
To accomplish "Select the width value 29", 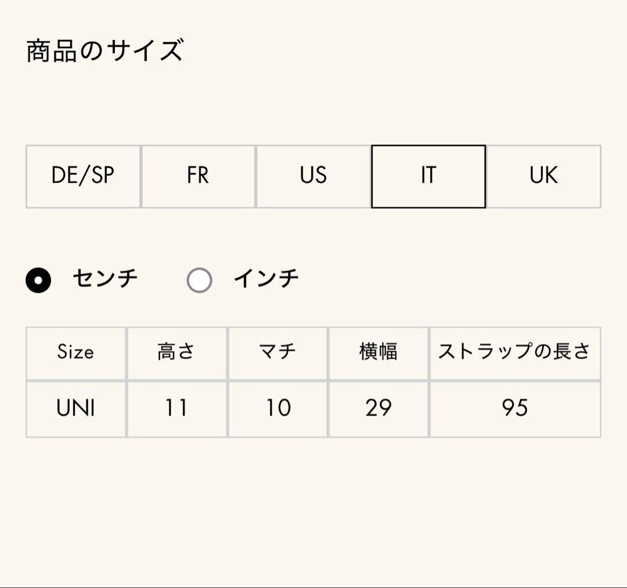I will pyautogui.click(x=379, y=408).
